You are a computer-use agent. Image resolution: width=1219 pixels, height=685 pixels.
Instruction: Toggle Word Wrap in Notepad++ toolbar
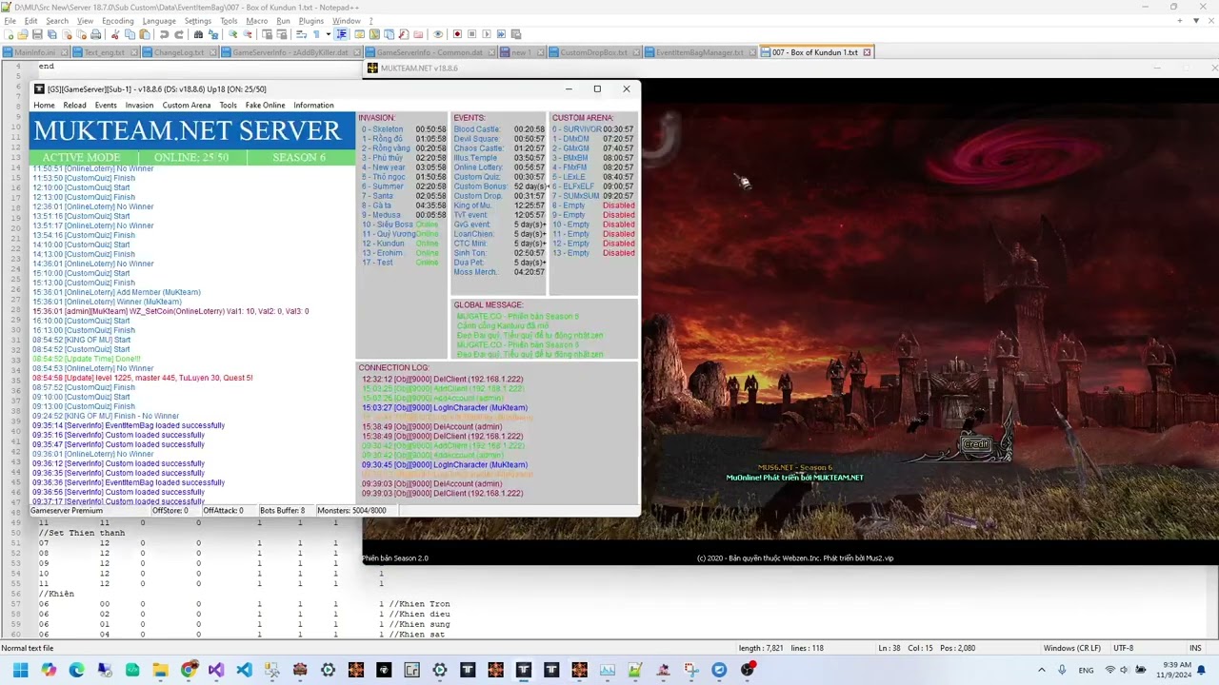coord(301,34)
